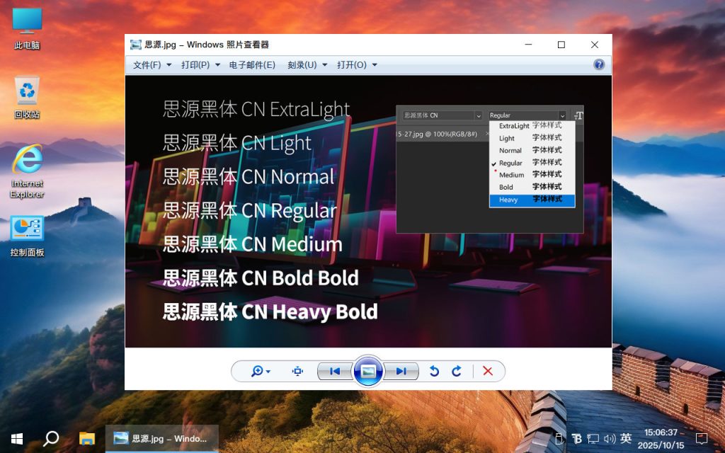Image resolution: width=725 pixels, height=453 pixels.
Task: Click the fit-to-window display icon
Action: pyautogui.click(x=297, y=371)
